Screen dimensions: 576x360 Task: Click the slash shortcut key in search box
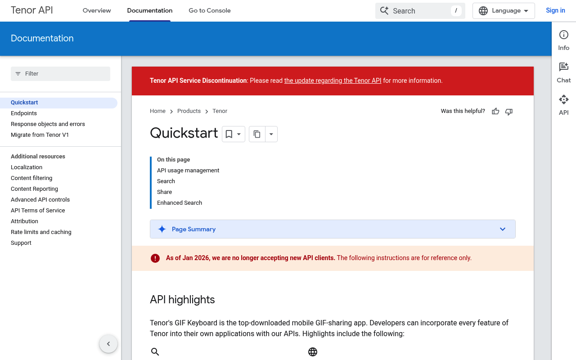pos(456,11)
